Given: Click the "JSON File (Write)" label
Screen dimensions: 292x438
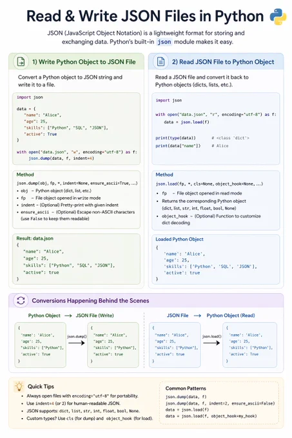Looking at the screenshot, I should tap(95, 316).
